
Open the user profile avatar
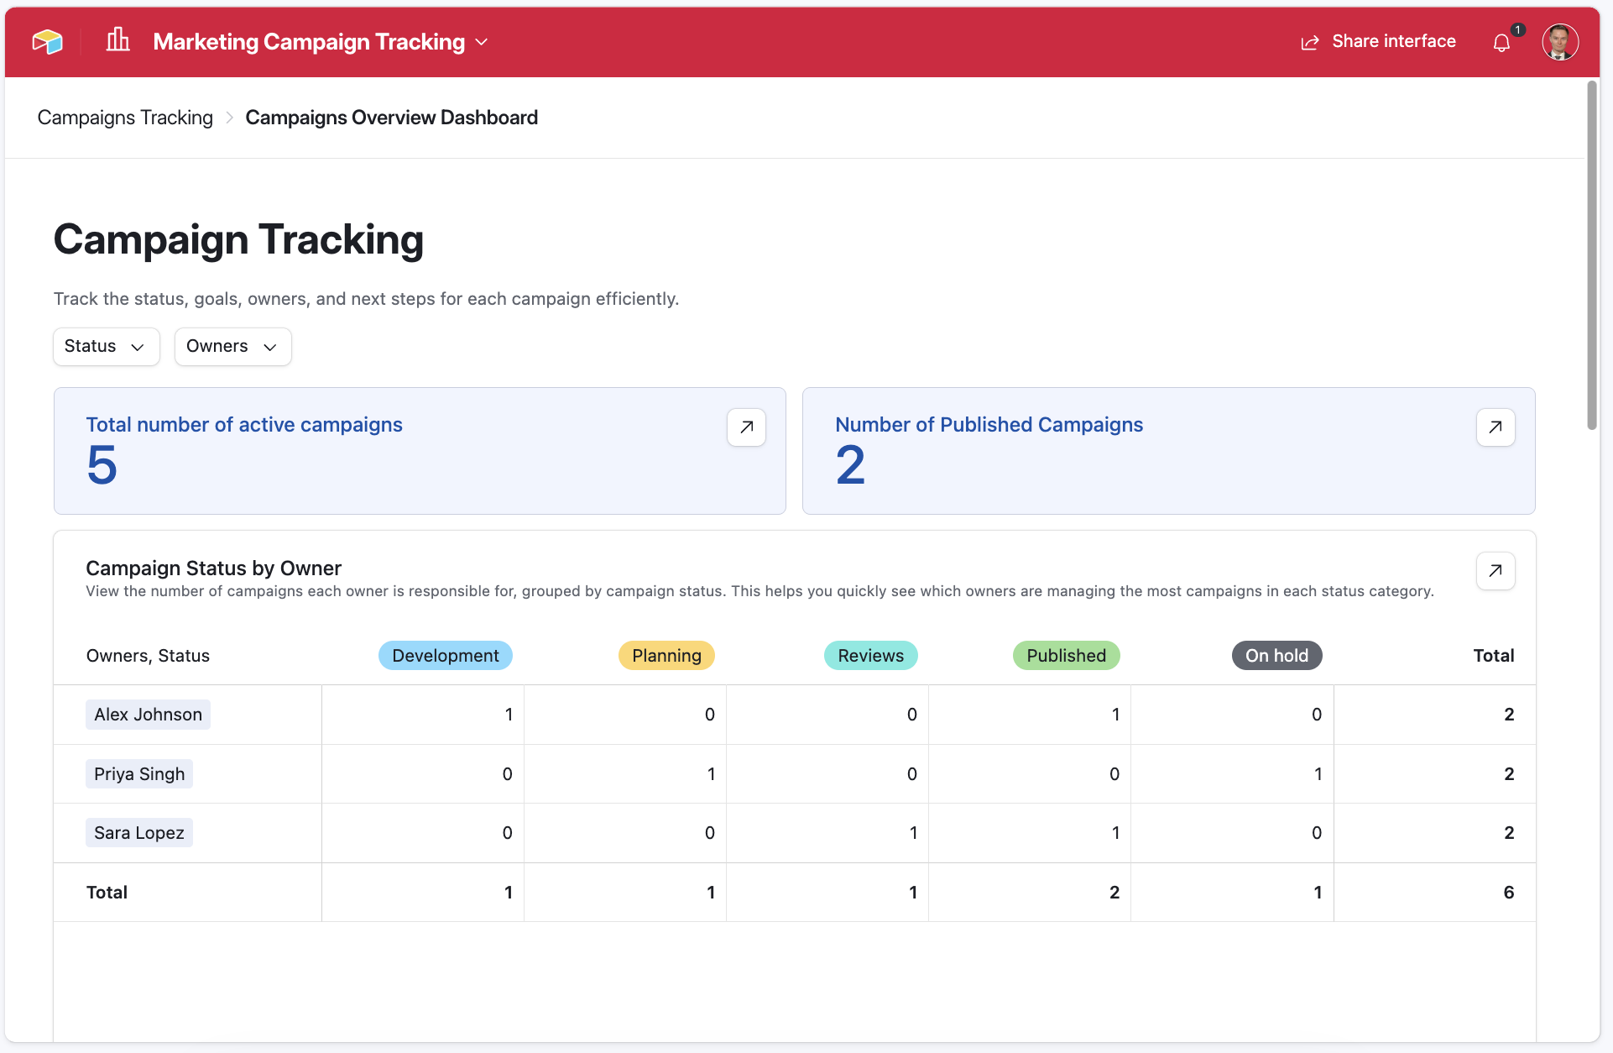1560,42
